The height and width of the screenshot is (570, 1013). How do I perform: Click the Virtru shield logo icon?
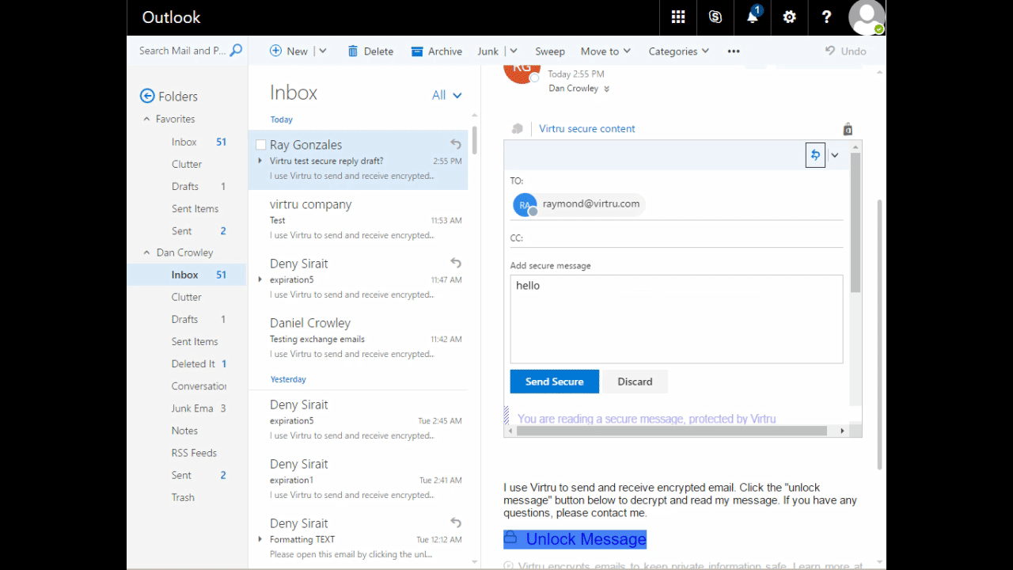518,129
